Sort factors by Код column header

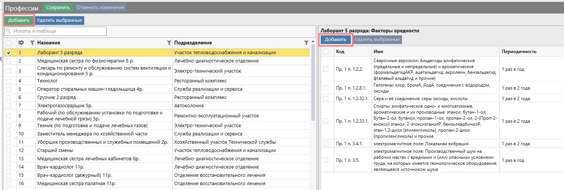[340, 52]
